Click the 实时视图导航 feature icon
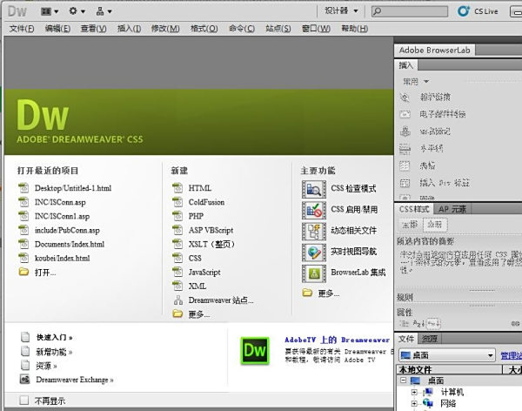The image size is (522, 411). pos(313,252)
